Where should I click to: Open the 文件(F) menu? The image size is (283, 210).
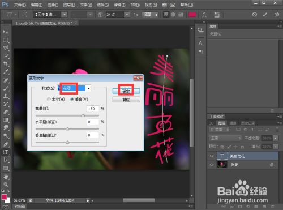tap(20, 5)
